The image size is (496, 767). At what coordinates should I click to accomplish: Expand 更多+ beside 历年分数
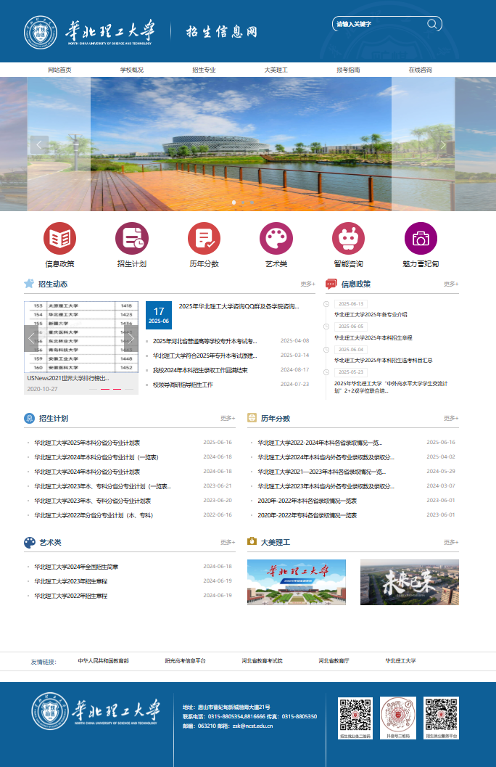pyautogui.click(x=451, y=418)
